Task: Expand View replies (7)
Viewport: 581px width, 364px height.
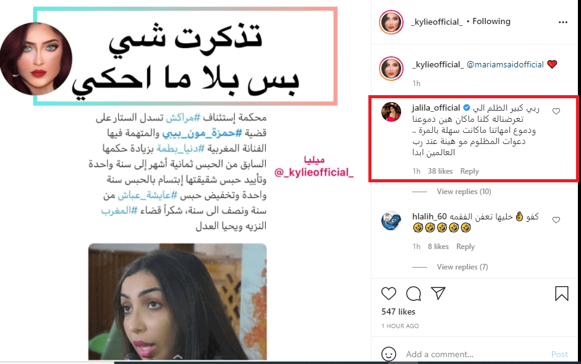Action: pyautogui.click(x=462, y=266)
